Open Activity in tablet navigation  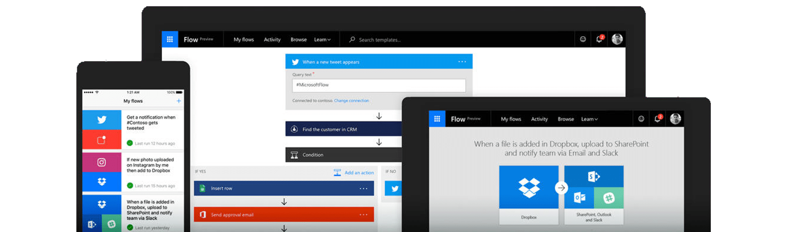click(539, 119)
